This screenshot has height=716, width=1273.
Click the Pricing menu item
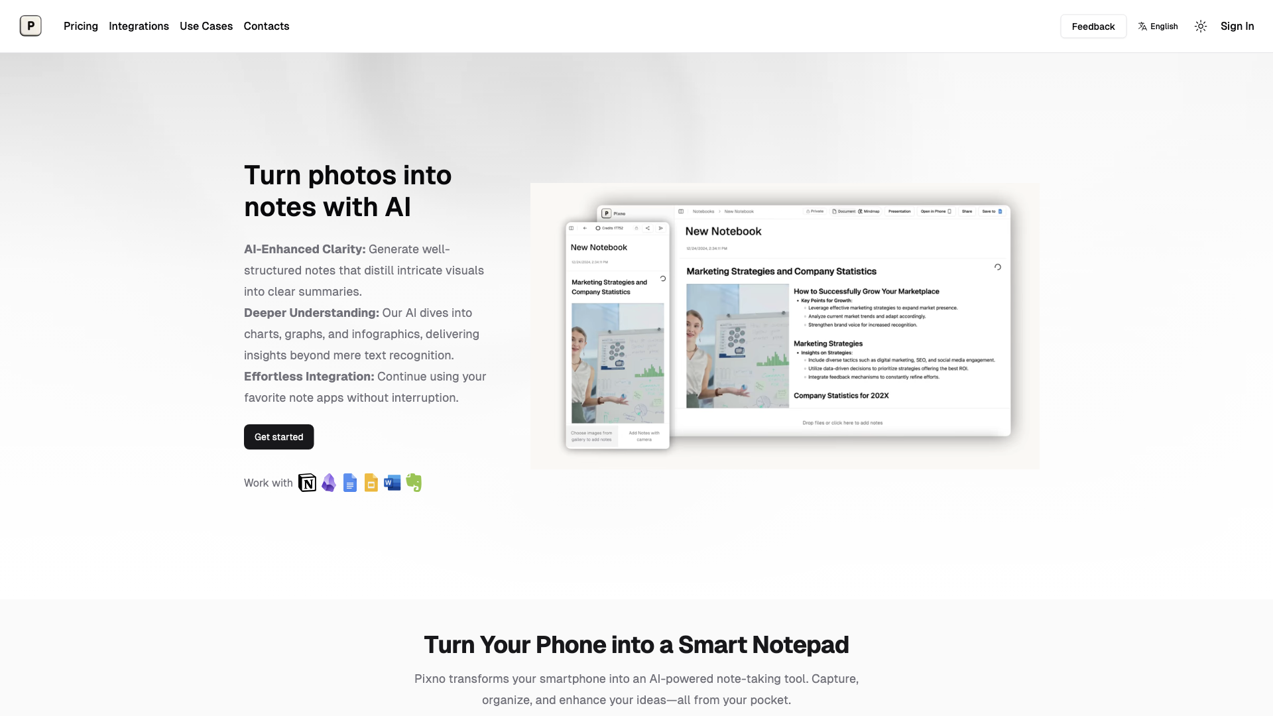point(80,25)
